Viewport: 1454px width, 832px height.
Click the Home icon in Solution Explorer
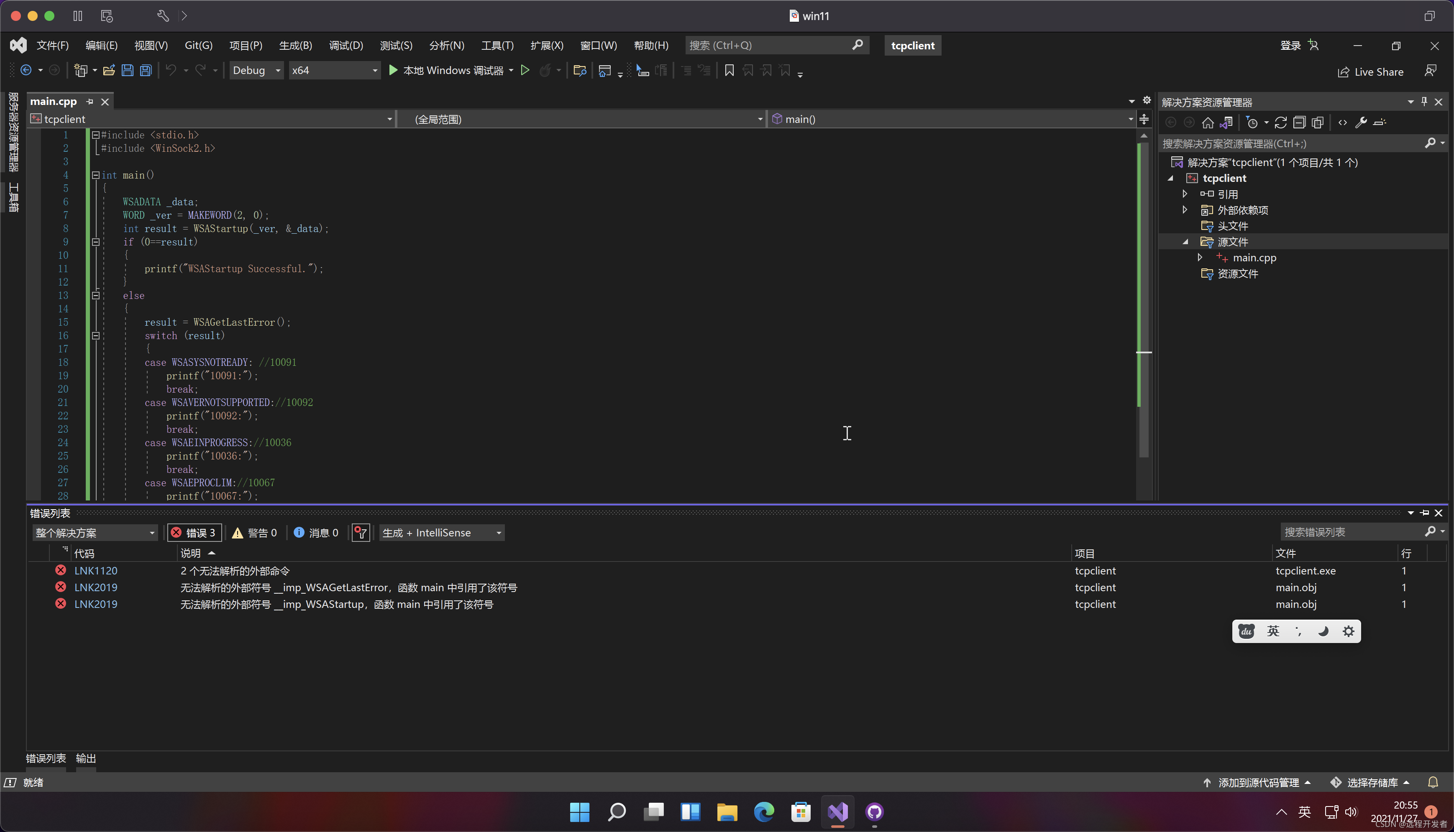[x=1207, y=122]
